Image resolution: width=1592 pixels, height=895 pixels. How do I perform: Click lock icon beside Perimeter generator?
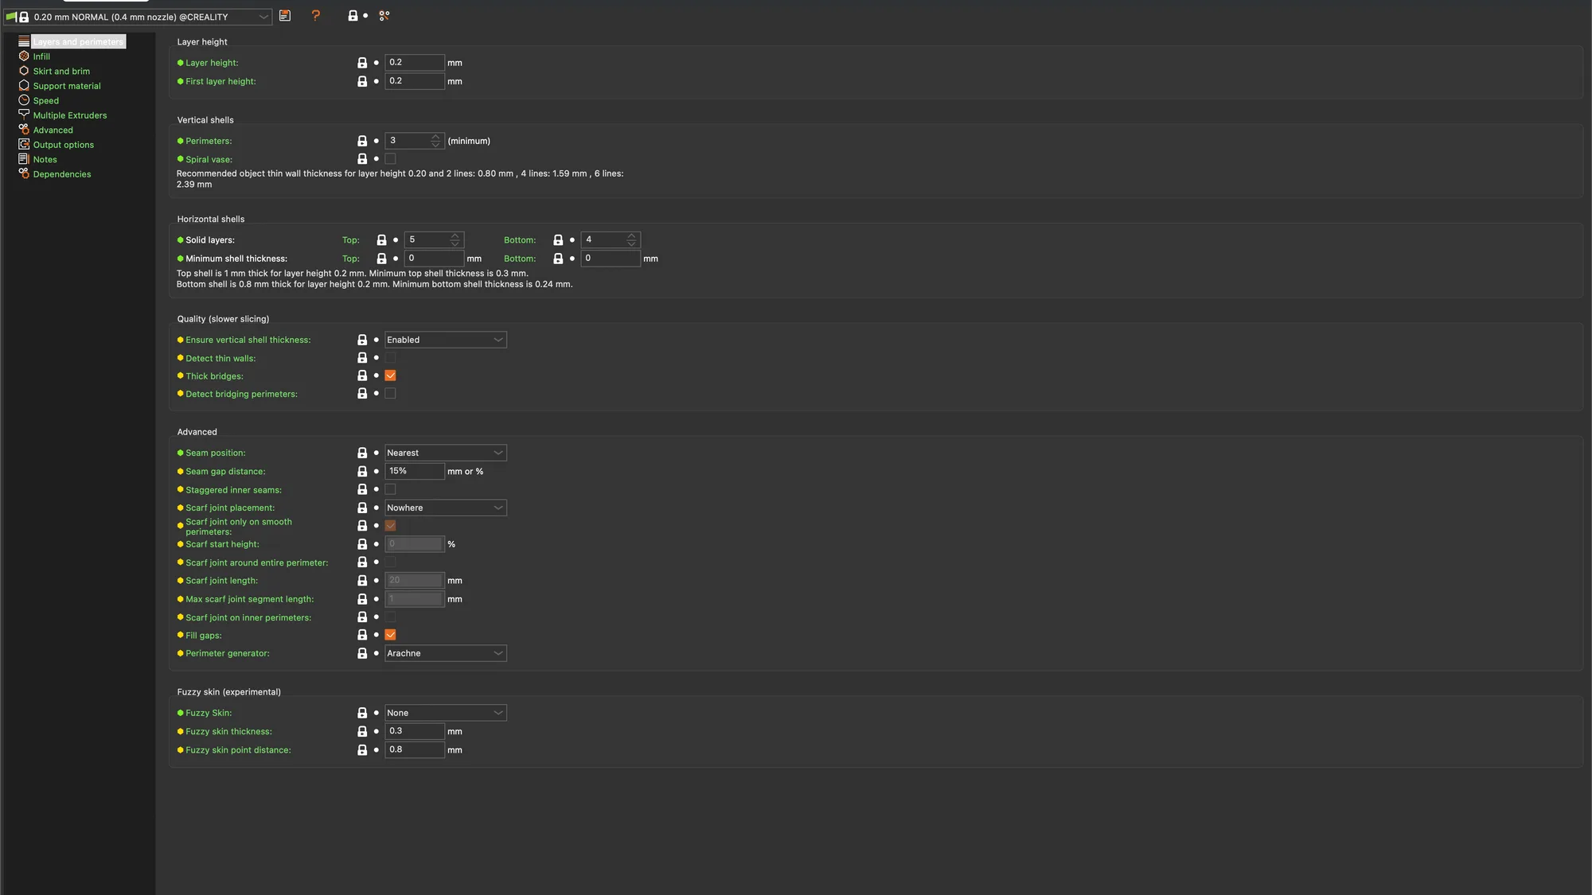pos(362,653)
